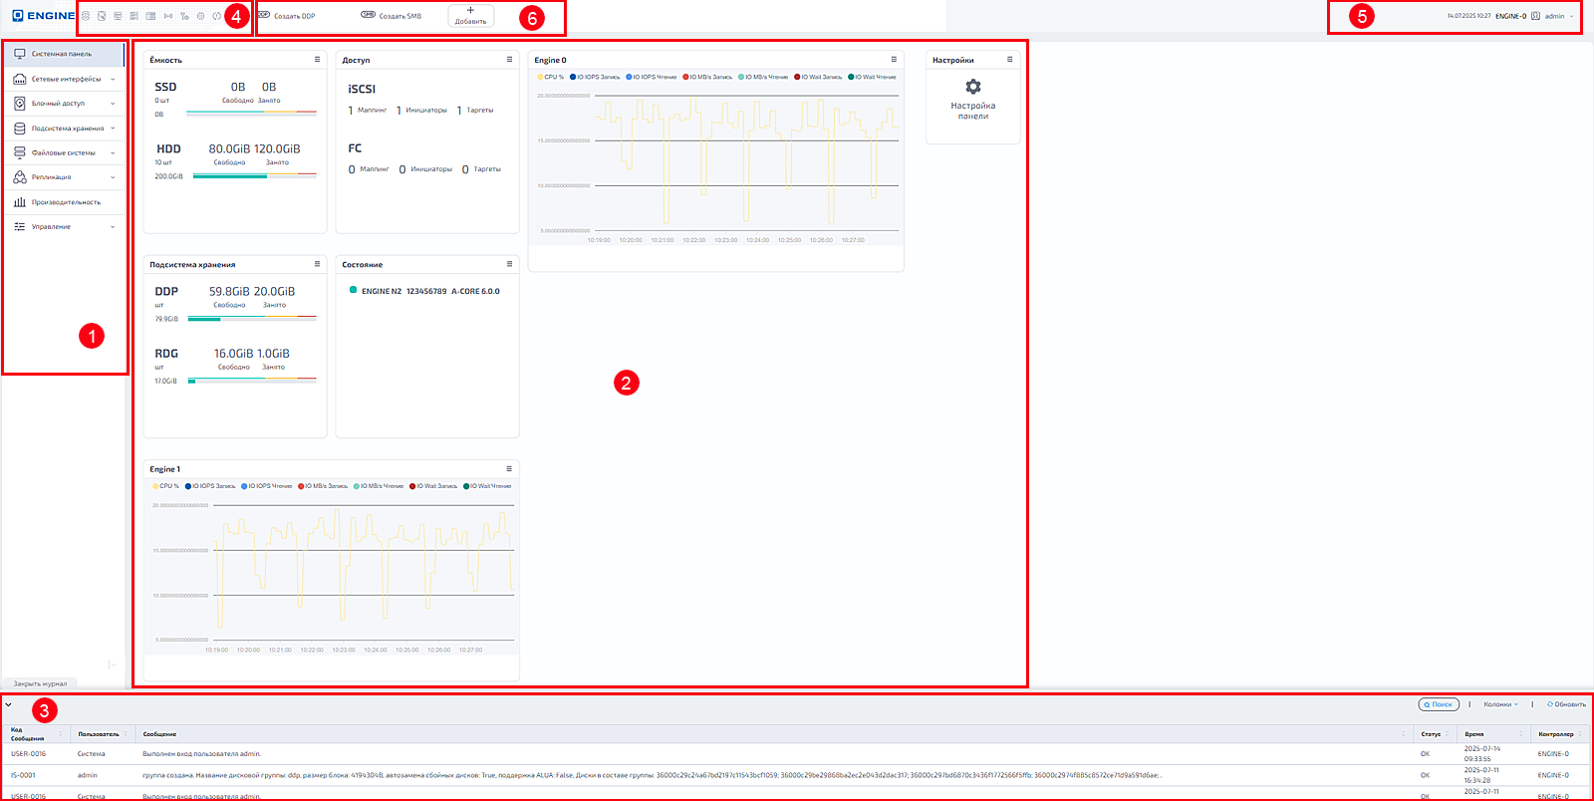Toggle CPU % series in Engine 0 legend
Image resolution: width=1594 pixels, height=801 pixels.
tap(551, 77)
